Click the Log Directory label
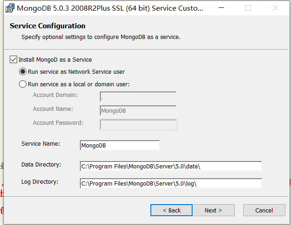This screenshot has height=225, width=291. (40, 182)
